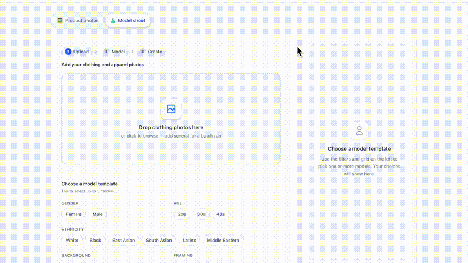Select the 40s age filter
The width and height of the screenshot is (468, 263).
click(220, 214)
